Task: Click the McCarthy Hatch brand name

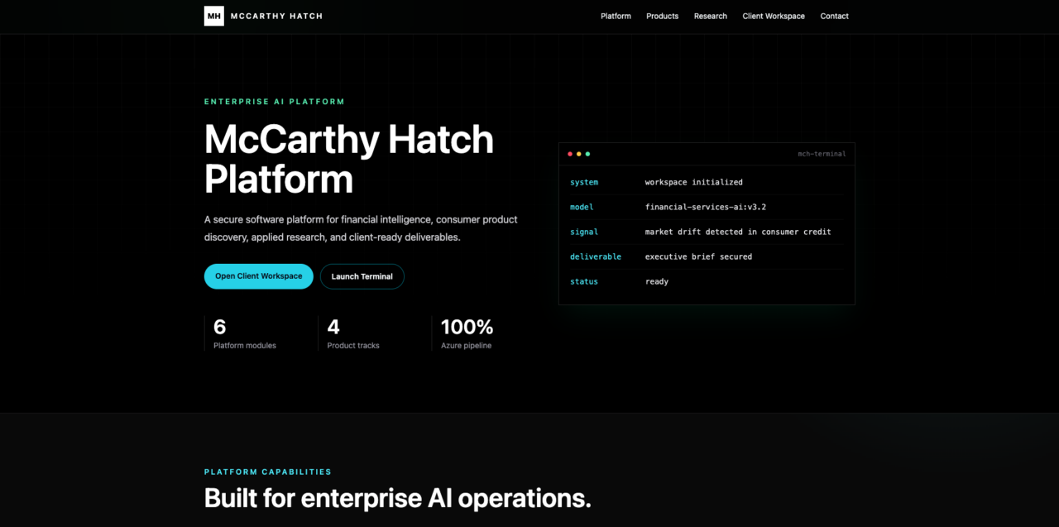Action: (276, 16)
